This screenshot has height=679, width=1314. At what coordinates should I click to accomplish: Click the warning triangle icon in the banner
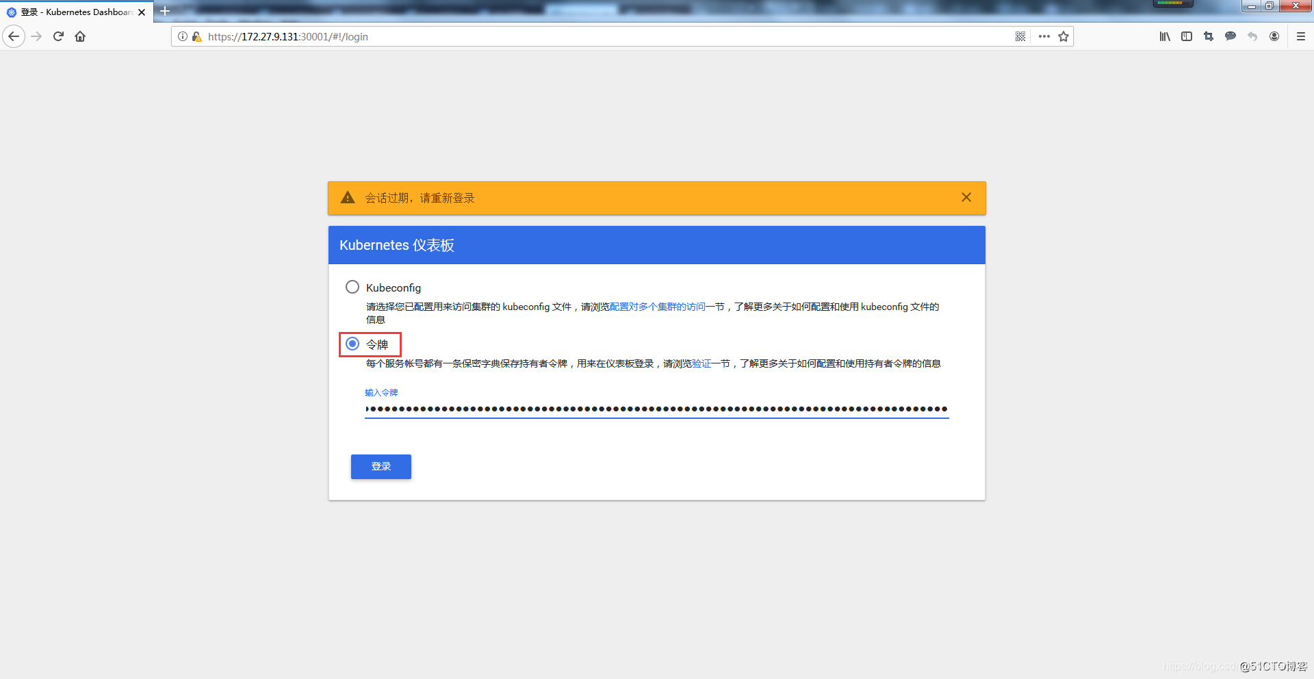(348, 197)
